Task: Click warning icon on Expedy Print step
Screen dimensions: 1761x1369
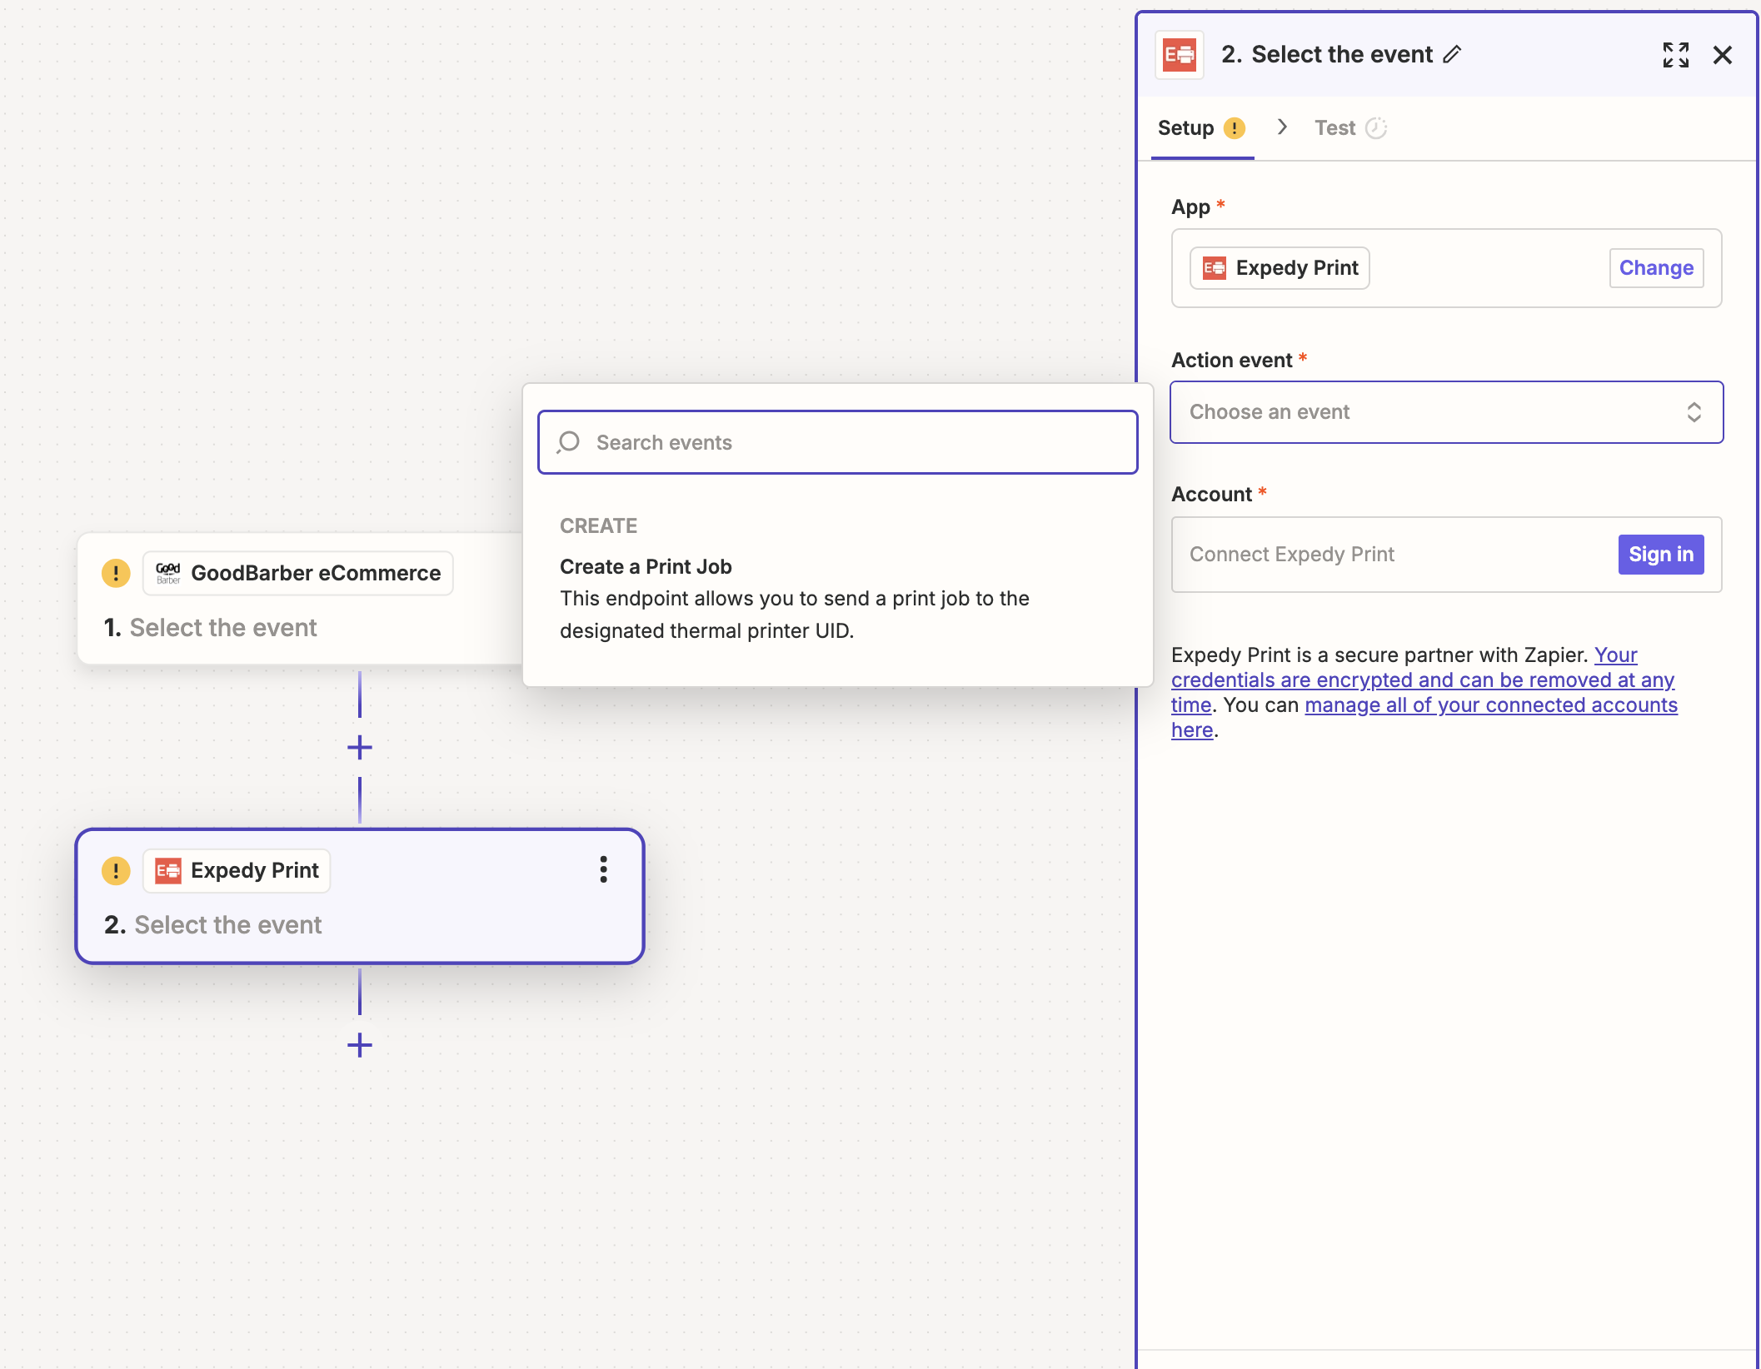Action: (x=116, y=871)
